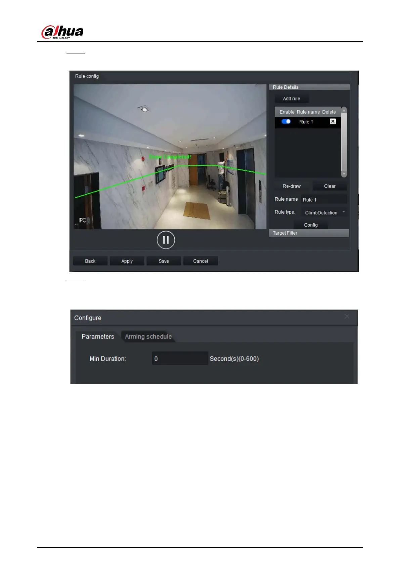Delete Rule 1 with the X icon
400x566 pixels.
[332, 121]
